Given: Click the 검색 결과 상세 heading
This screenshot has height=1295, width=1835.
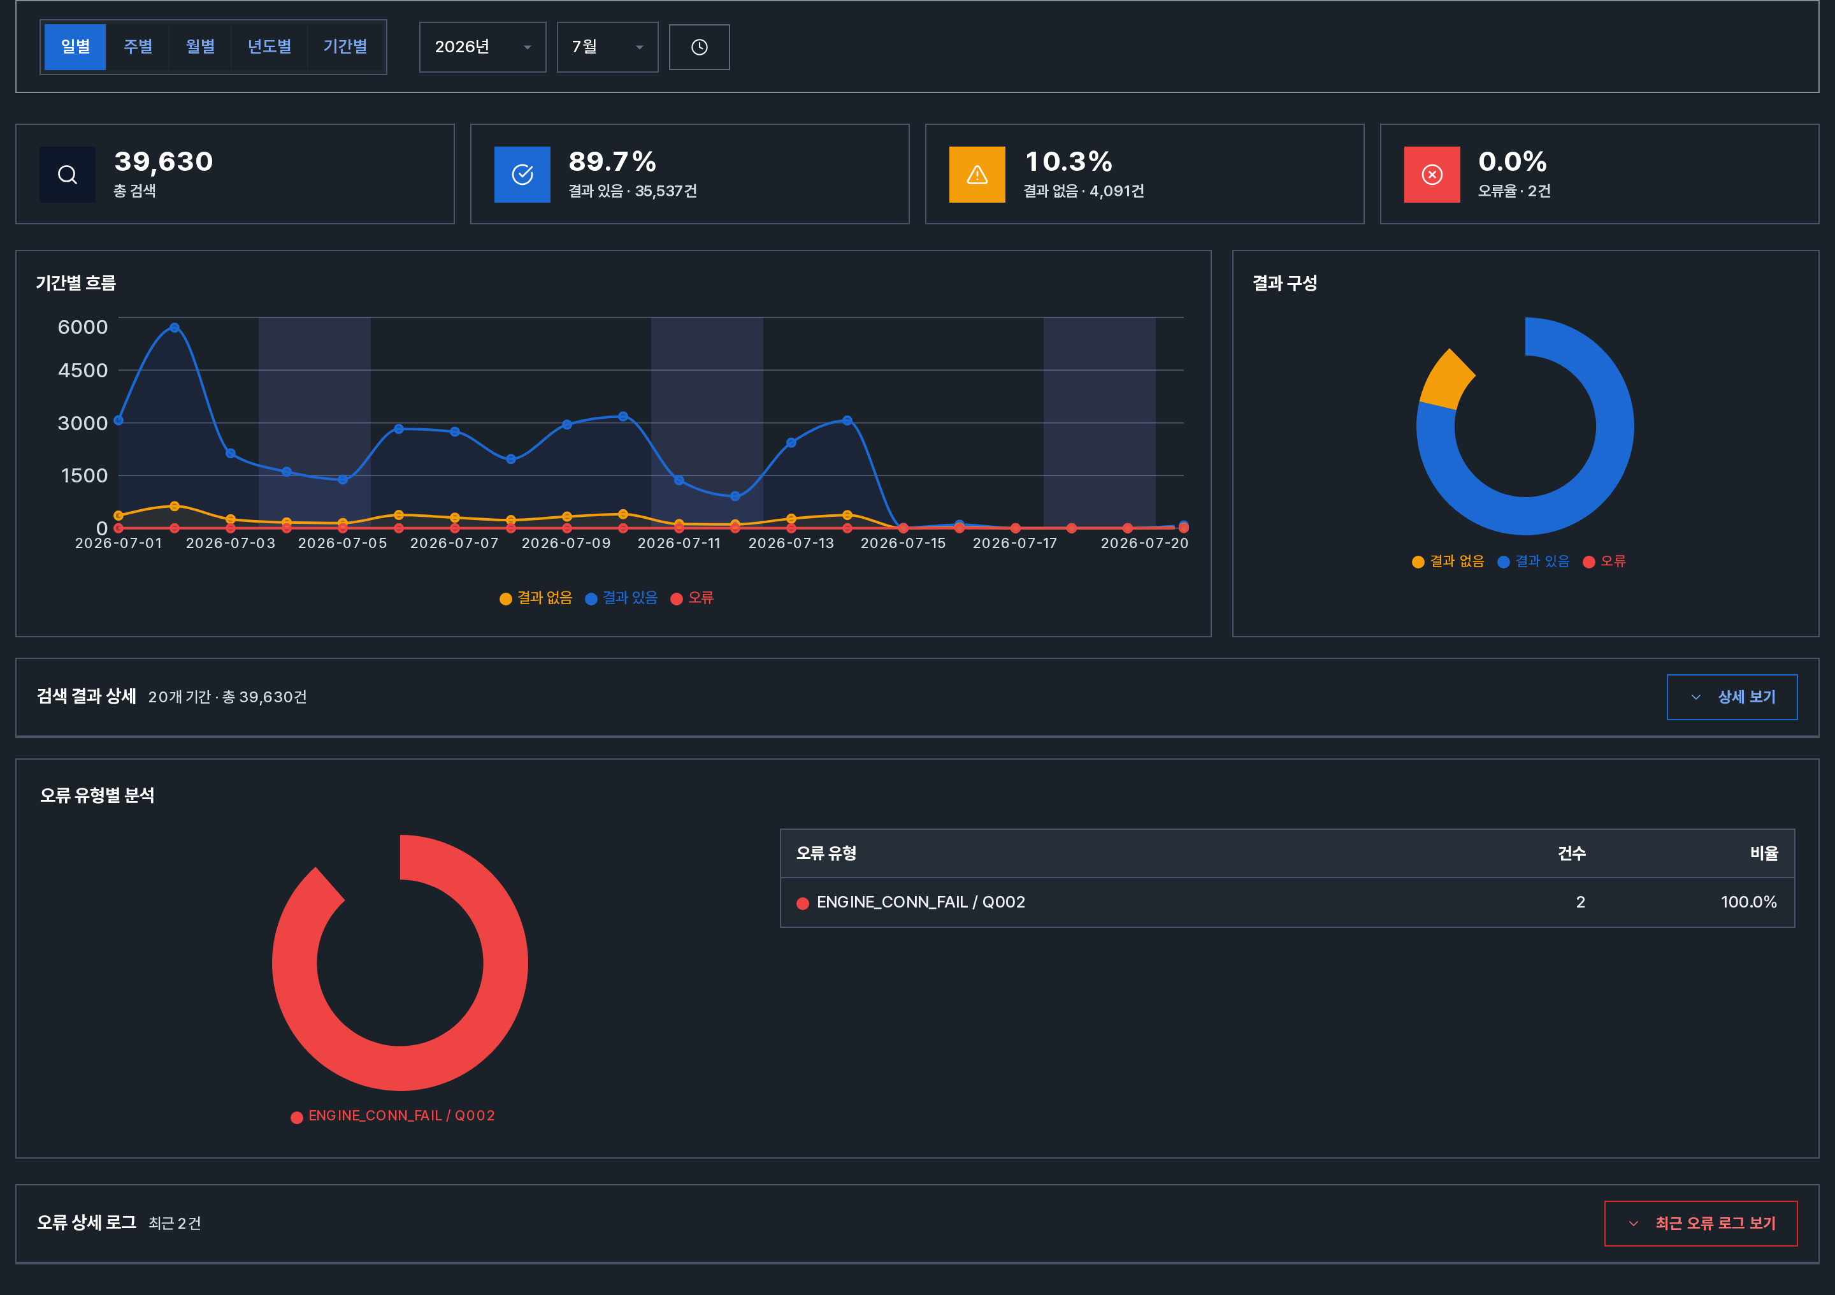Looking at the screenshot, I should (86, 697).
